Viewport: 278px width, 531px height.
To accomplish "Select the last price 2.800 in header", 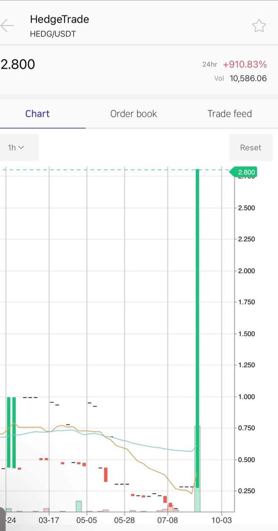I will [x=18, y=65].
